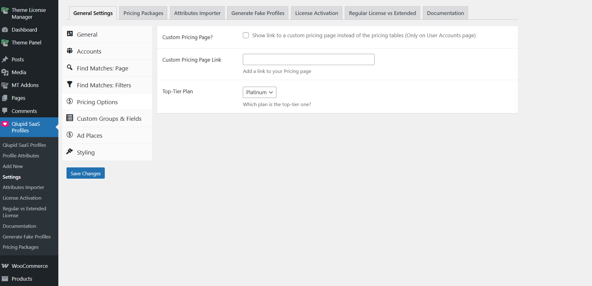Viewport: 592px width, 286px height.
Task: Open Find Matches: Page via magnifier icon
Action: (x=70, y=68)
